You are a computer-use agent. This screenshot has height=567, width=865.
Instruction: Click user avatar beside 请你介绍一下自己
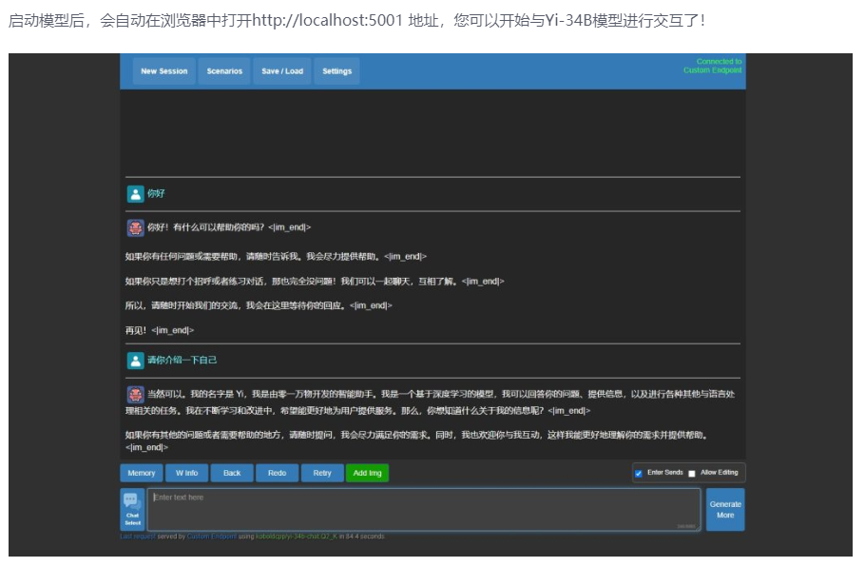pyautogui.click(x=135, y=361)
